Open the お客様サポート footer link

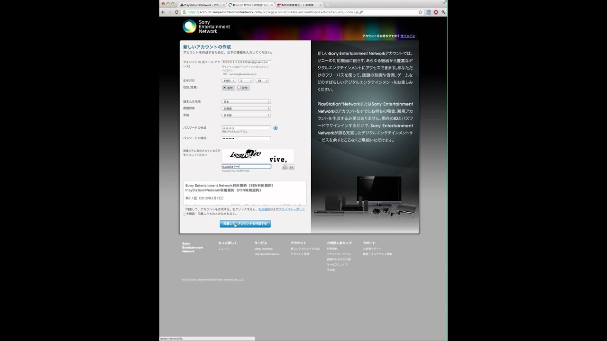point(372,249)
